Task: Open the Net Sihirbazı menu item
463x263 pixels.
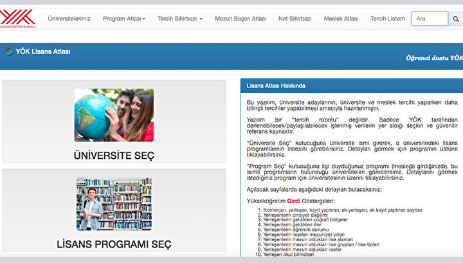Action: click(x=295, y=19)
